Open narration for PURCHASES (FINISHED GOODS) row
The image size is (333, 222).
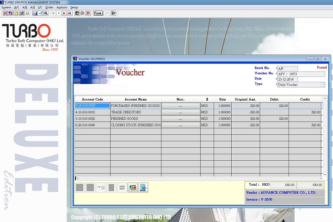pos(180,106)
